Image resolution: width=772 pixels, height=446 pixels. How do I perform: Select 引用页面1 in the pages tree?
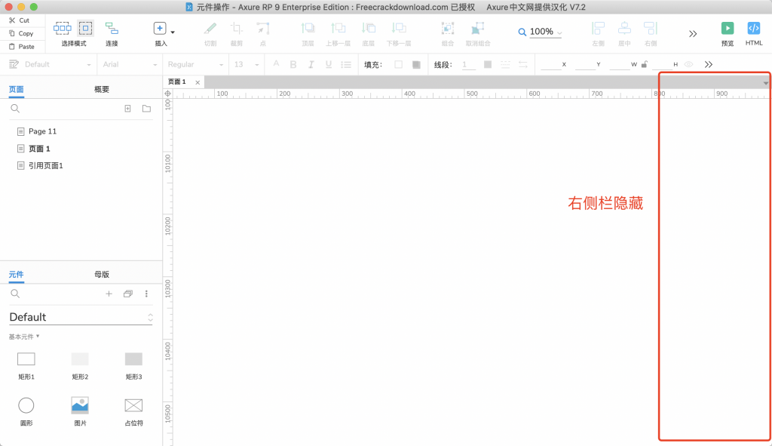45,165
